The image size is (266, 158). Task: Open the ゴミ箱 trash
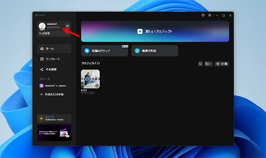222,64
